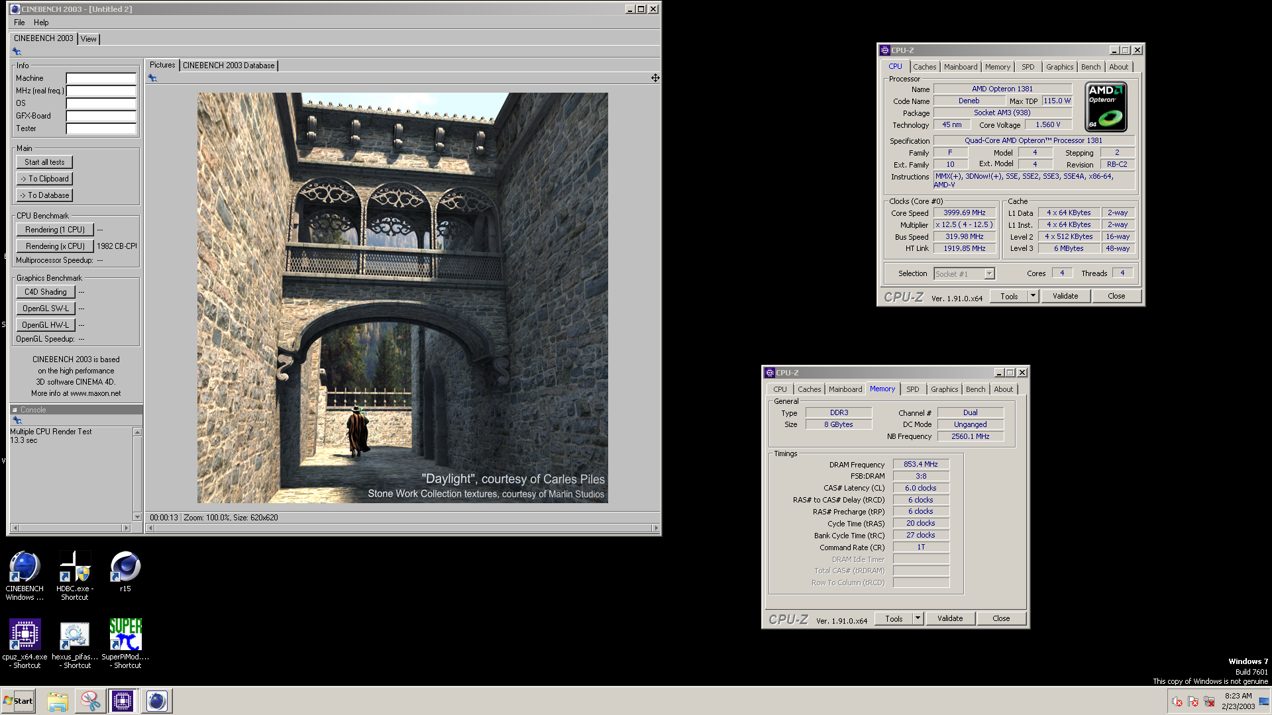The height and width of the screenshot is (715, 1272).
Task: Click the CPU-Z CPU window title icon
Action: click(x=884, y=50)
